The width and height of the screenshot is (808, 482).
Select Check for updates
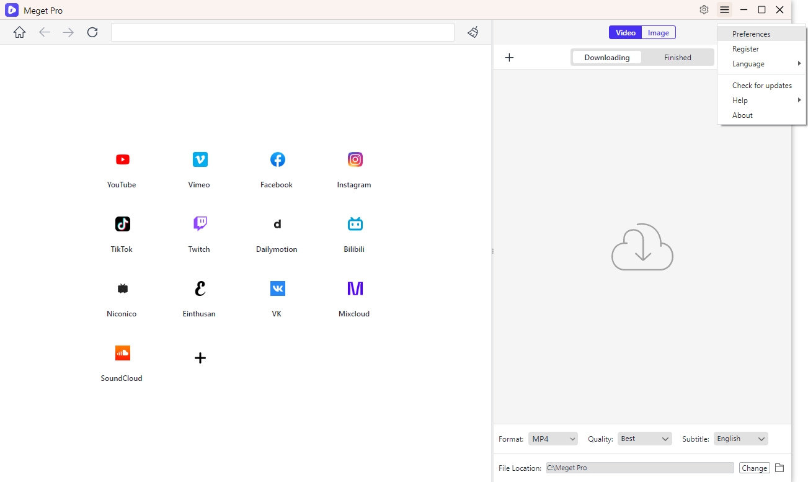(761, 86)
